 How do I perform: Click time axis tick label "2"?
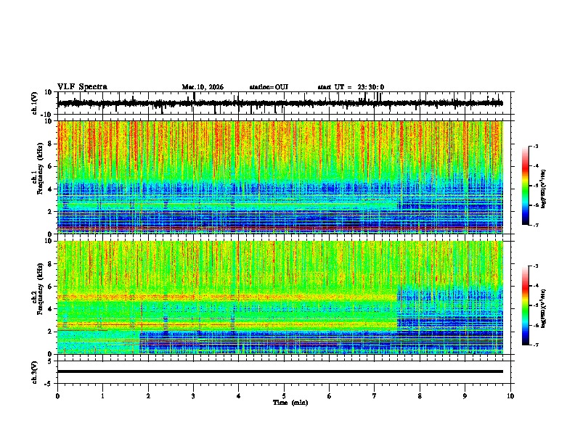[148, 396]
